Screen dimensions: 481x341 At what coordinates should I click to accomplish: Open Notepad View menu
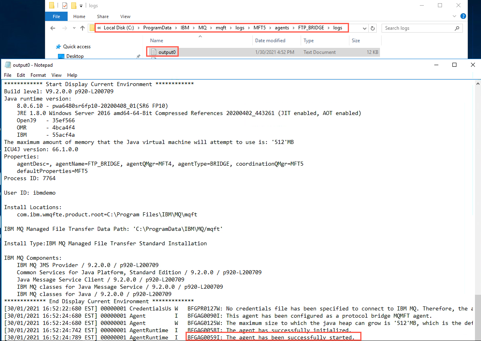pyautogui.click(x=56, y=75)
